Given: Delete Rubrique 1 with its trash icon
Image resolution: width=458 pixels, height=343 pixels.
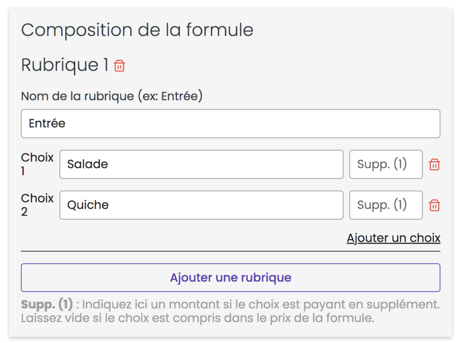Looking at the screenshot, I should coord(119,65).
